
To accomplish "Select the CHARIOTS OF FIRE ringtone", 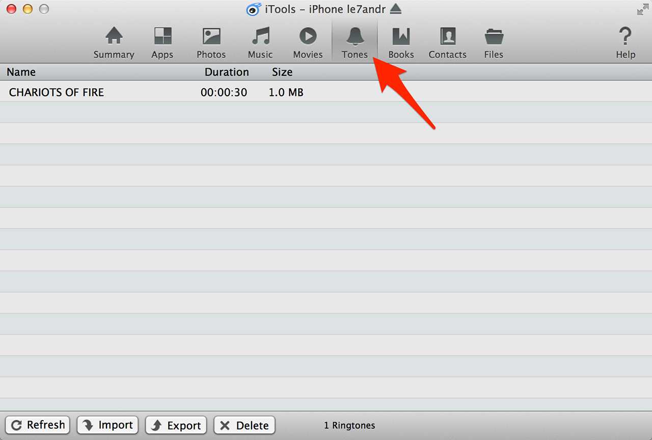I will click(x=57, y=92).
